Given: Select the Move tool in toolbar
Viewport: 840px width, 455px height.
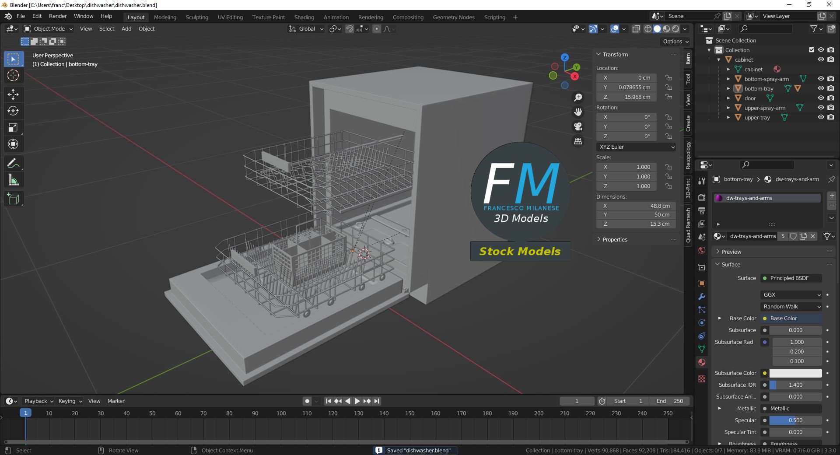Looking at the screenshot, I should pyautogui.click(x=13, y=94).
